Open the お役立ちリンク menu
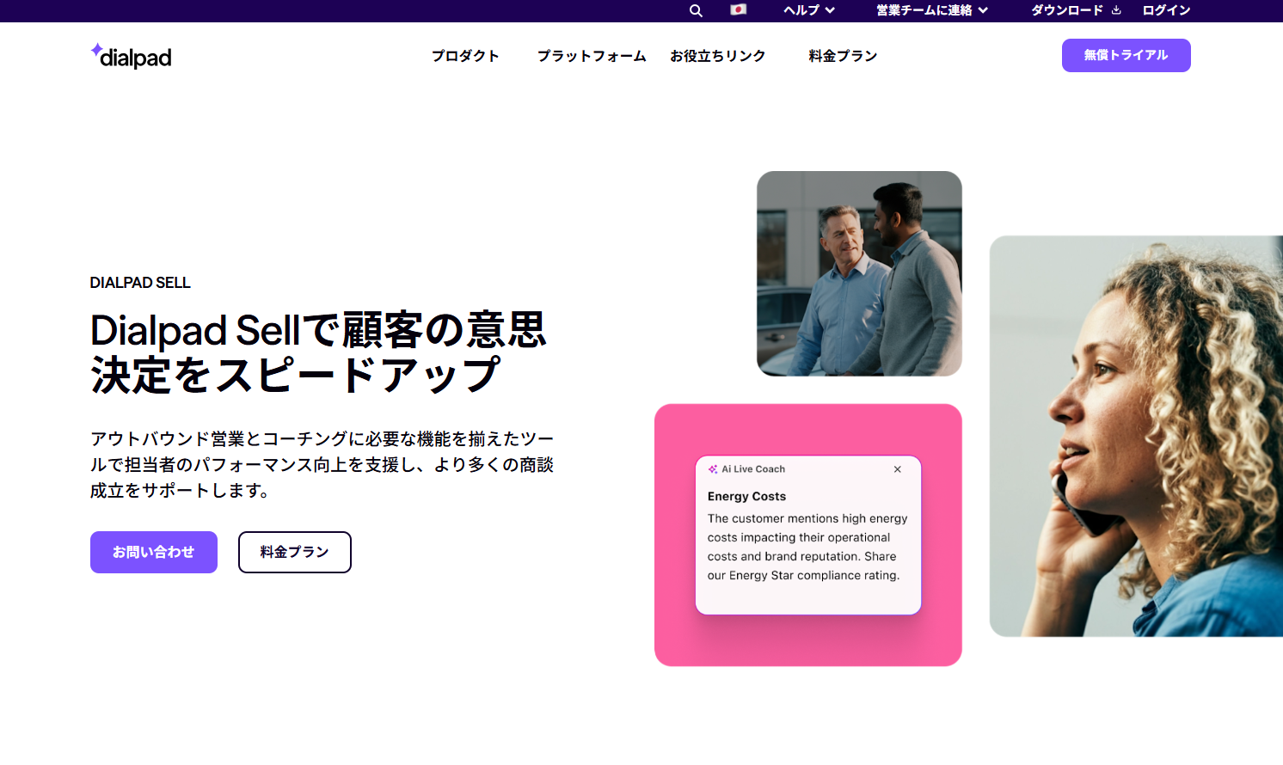Viewport: 1283px width, 765px height. [x=717, y=56]
